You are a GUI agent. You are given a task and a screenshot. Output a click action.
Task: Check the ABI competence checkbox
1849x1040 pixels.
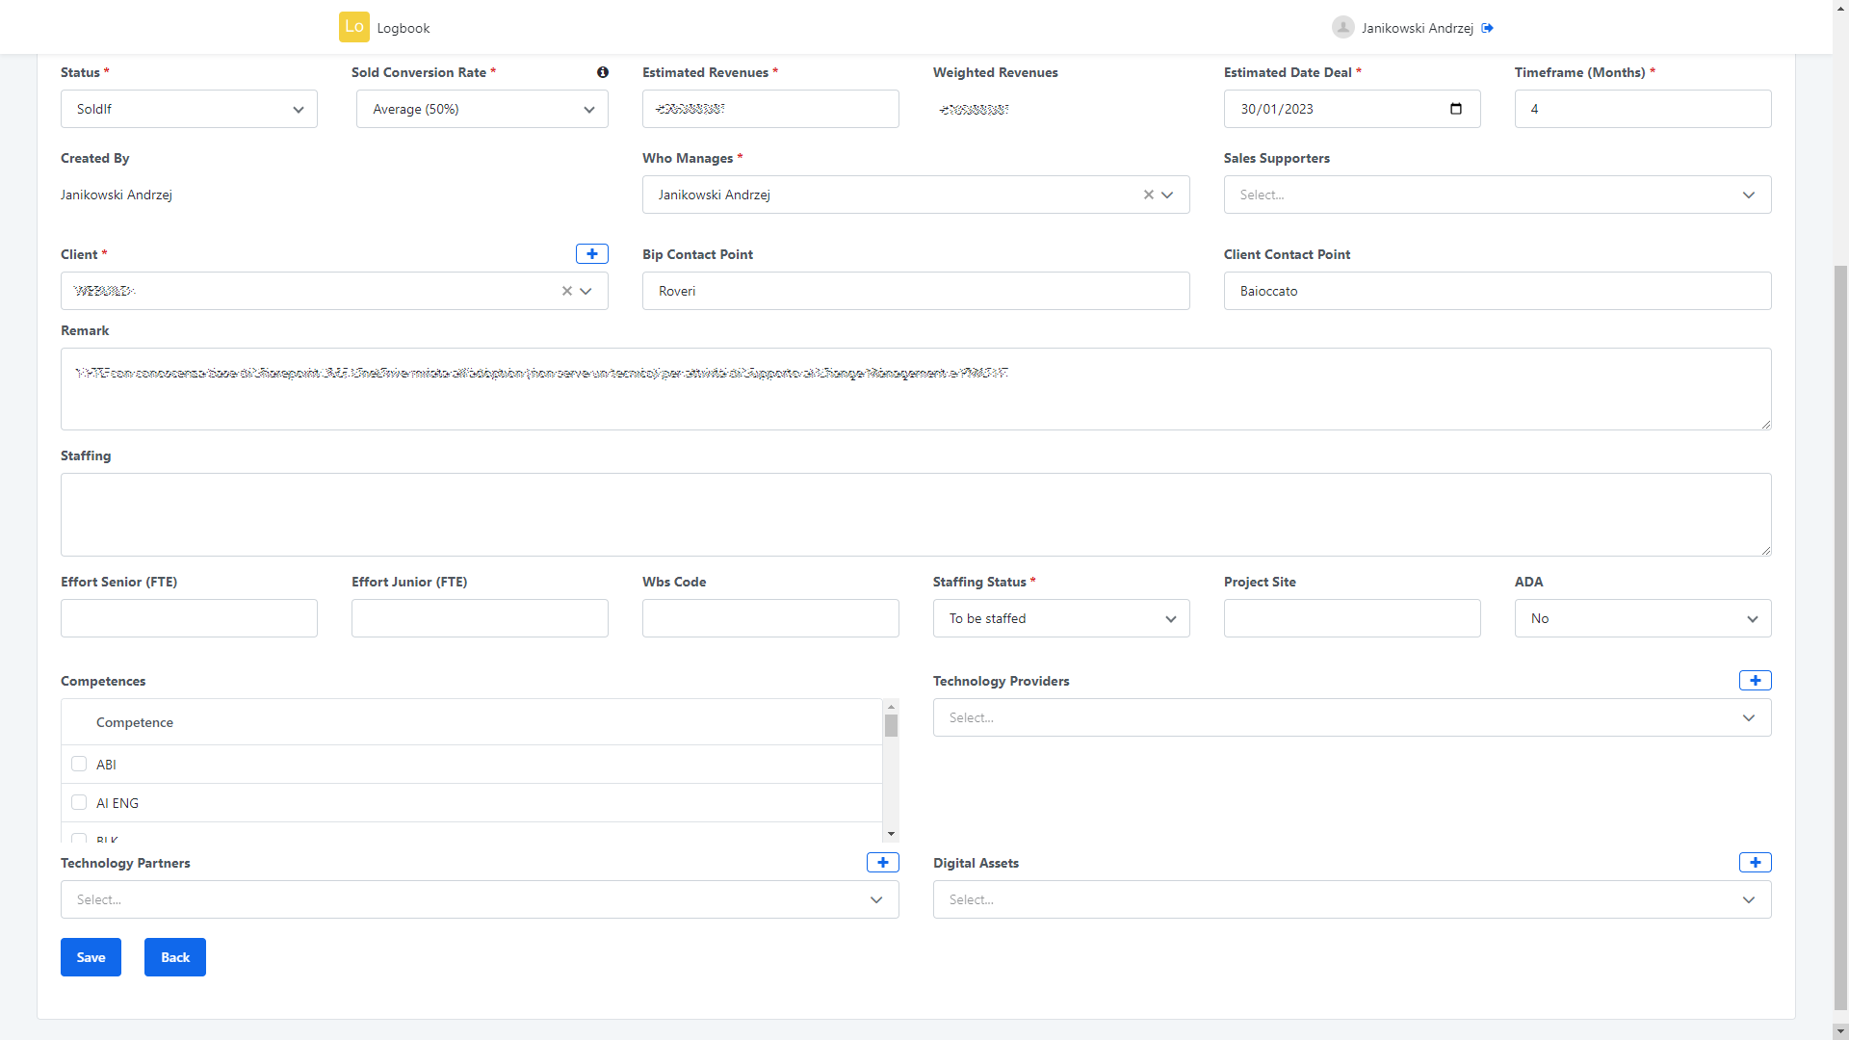(x=79, y=764)
